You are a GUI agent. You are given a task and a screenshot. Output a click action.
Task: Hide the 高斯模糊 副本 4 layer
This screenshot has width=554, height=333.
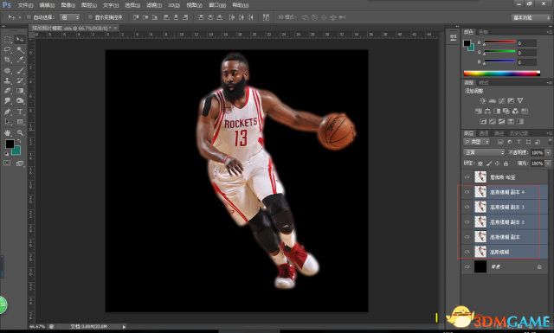tap(467, 192)
